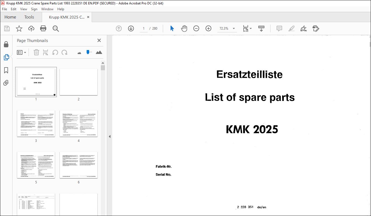The height and width of the screenshot is (216, 371).
Task: Open the Sign menu
Action: pyautogui.click(x=34, y=9)
